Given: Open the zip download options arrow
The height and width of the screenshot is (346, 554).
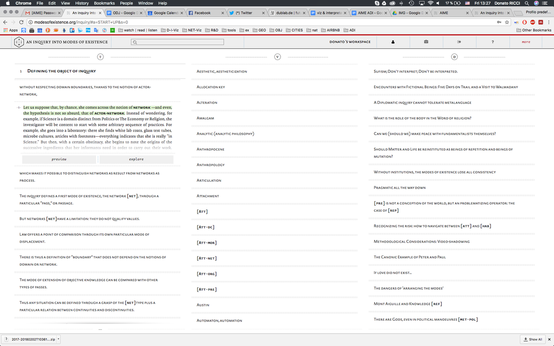Looking at the screenshot, I should (58, 340).
